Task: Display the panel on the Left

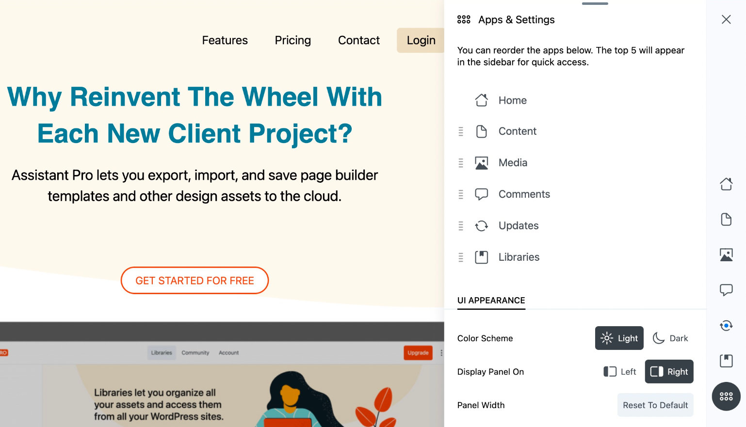Action: point(619,372)
